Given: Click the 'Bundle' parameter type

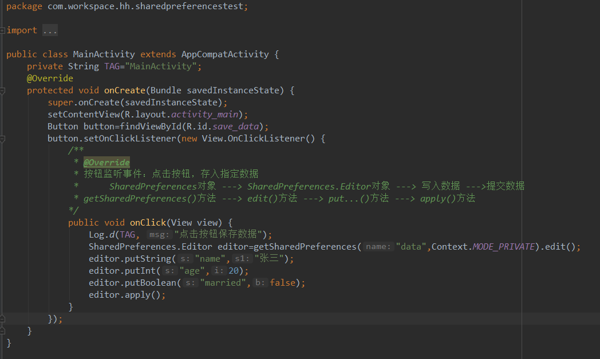Looking at the screenshot, I should click(165, 90).
